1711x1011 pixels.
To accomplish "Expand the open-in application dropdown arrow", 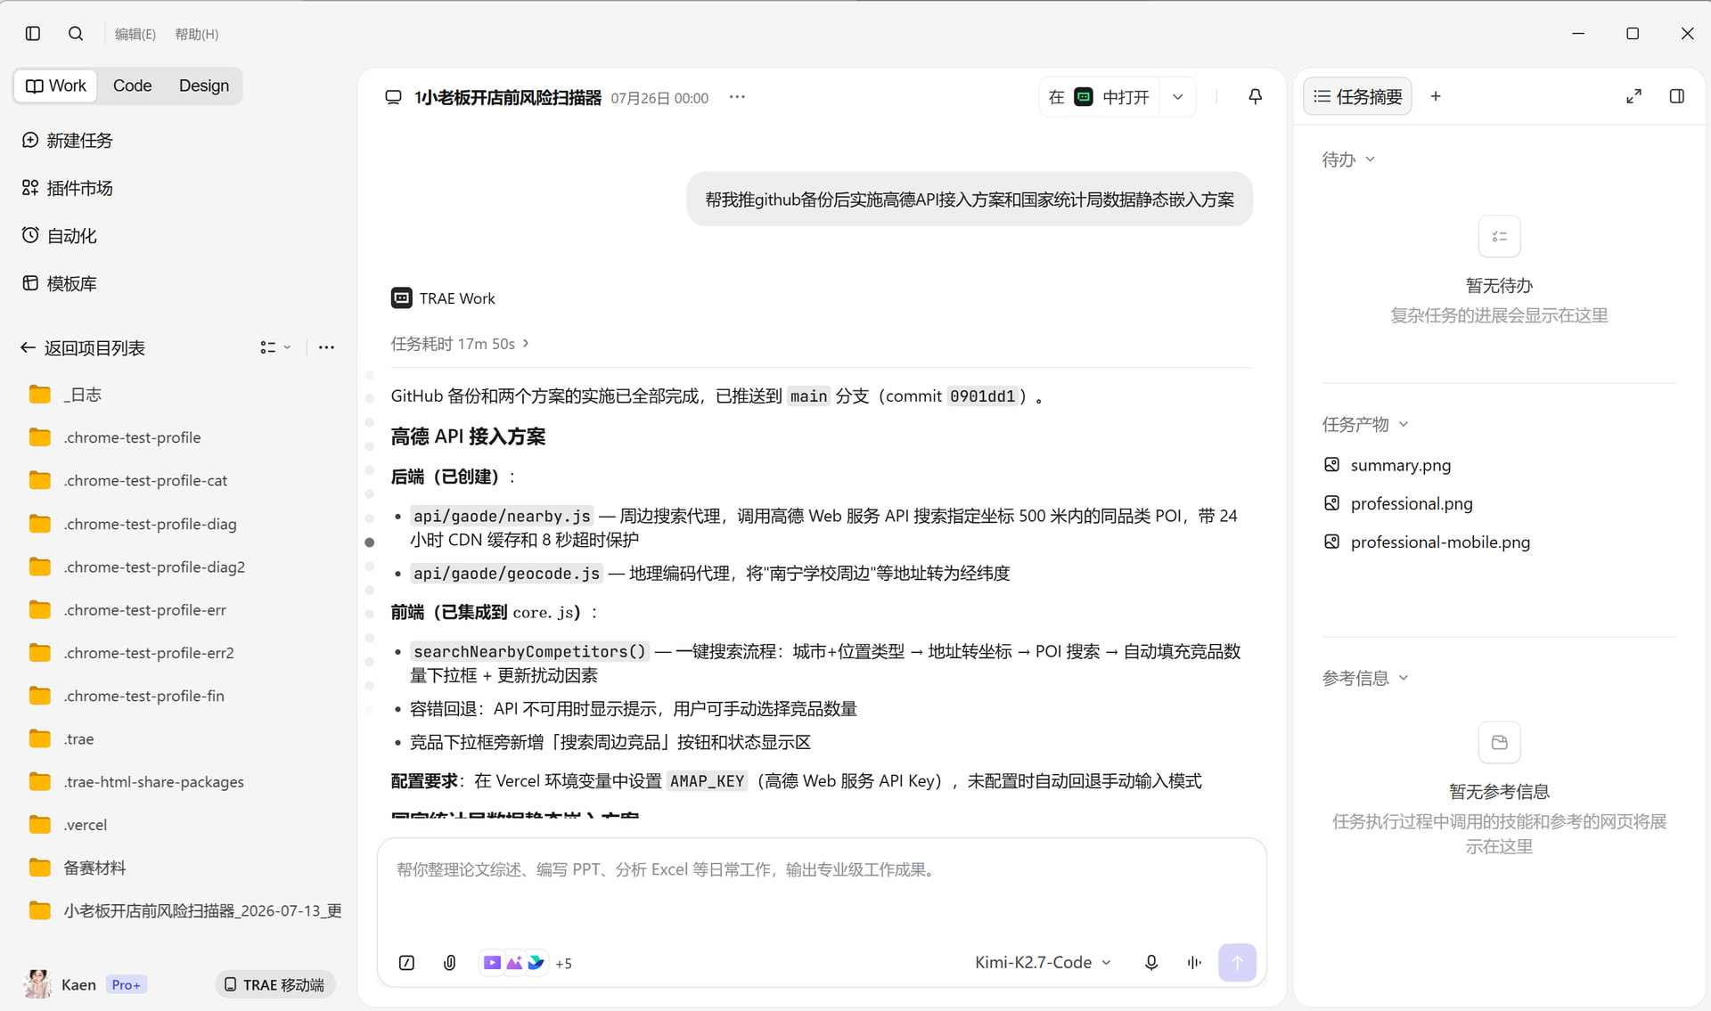I will pos(1177,97).
